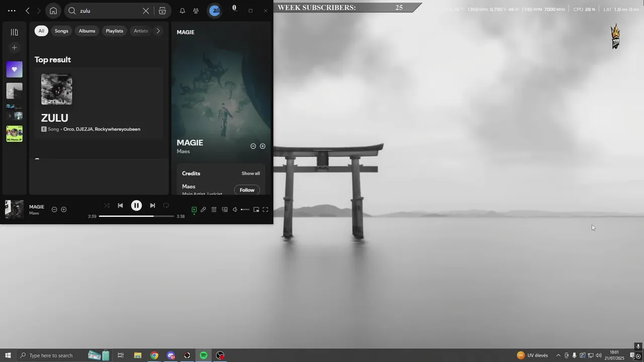Open Discord from taskbar

tap(171, 355)
